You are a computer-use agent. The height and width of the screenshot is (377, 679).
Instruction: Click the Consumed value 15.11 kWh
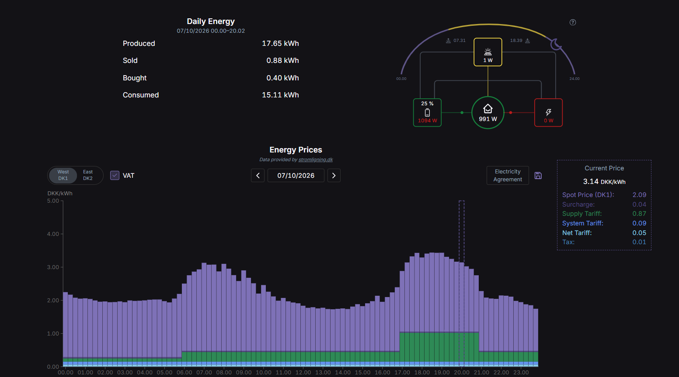pyautogui.click(x=280, y=95)
